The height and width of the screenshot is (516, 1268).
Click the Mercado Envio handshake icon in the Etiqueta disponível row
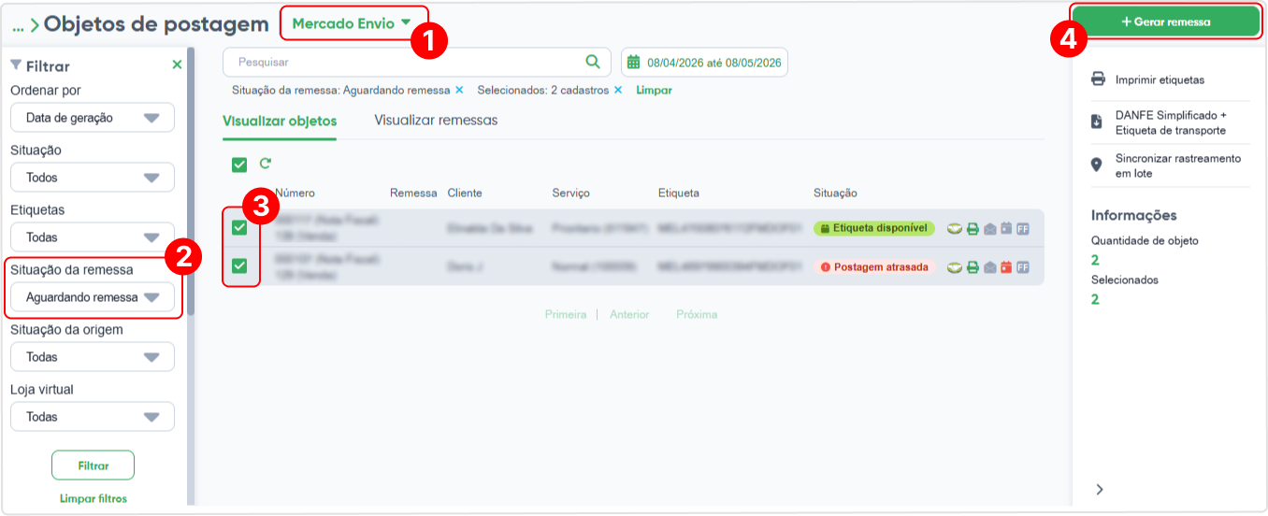tap(955, 228)
